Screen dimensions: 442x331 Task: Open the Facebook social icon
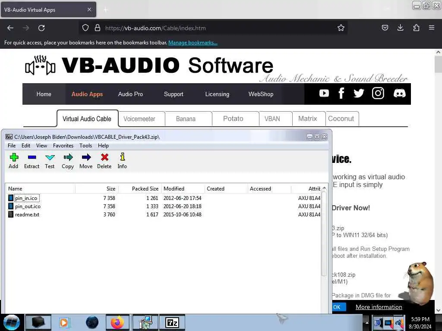(341, 93)
